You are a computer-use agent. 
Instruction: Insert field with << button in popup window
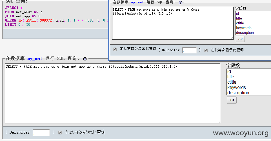240,39
